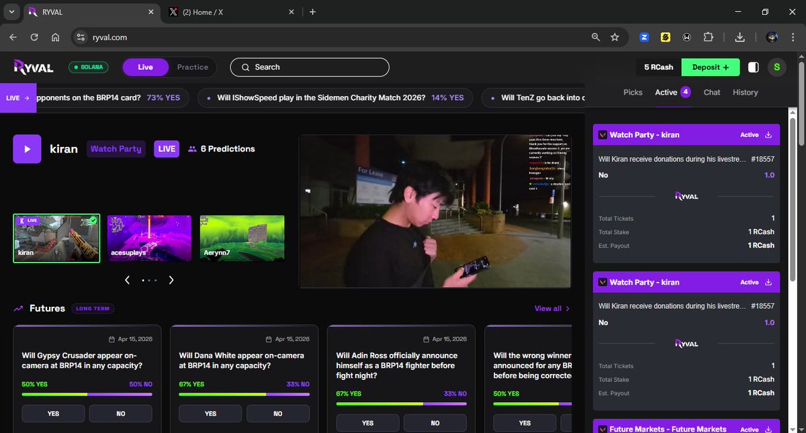Play the kiran stream with purple play button
The image size is (806, 433).
[x=27, y=149]
